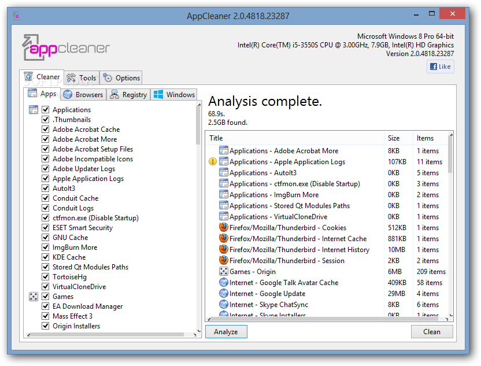Click the Games dice icon in tree
The height and width of the screenshot is (366, 481).
coord(33,297)
